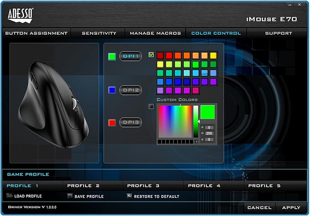The width and height of the screenshot is (310, 216).
Task: Go to the Support tab
Action: click(278, 33)
